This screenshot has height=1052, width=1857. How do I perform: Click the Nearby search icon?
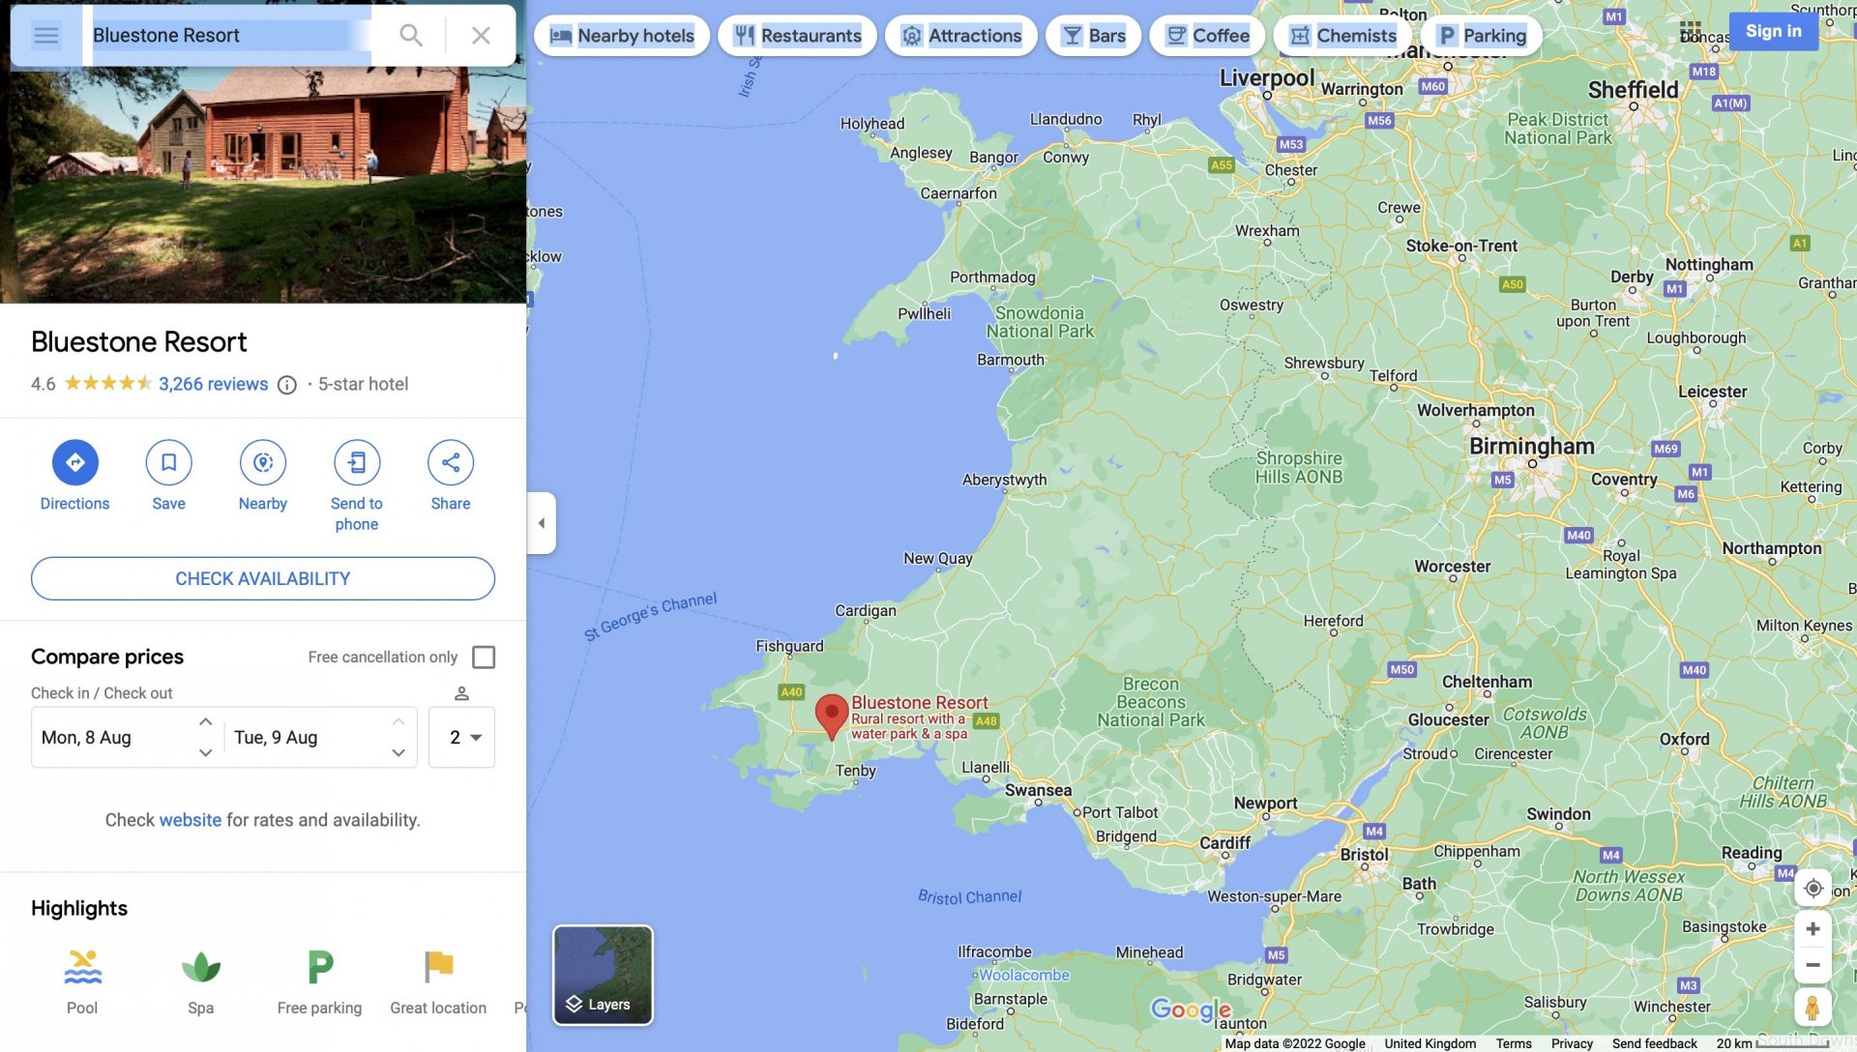[x=262, y=463]
